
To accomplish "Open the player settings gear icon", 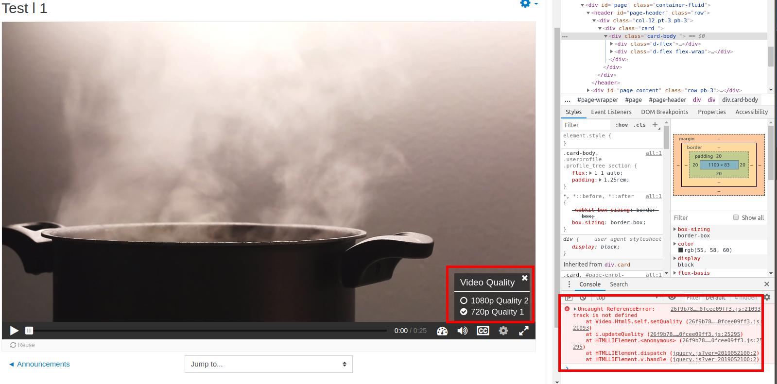I will coord(503,331).
